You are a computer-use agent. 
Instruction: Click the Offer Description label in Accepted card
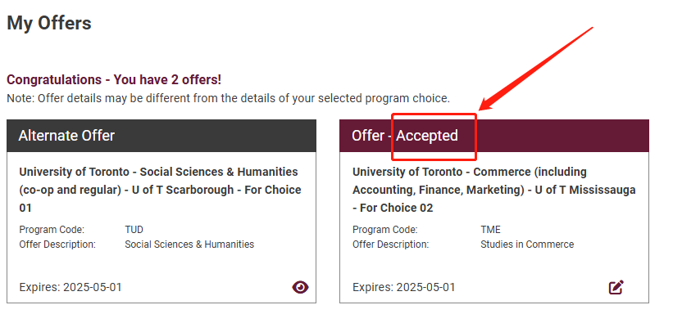[x=390, y=244]
